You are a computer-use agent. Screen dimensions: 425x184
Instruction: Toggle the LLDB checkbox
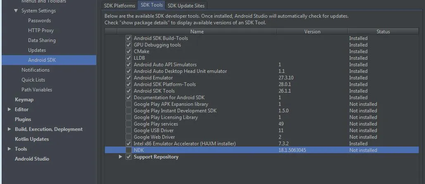[128, 58]
